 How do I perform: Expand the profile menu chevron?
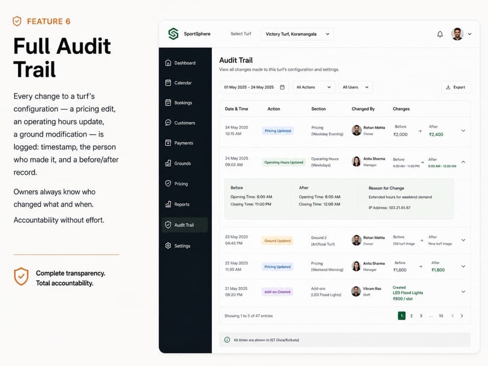(470, 34)
